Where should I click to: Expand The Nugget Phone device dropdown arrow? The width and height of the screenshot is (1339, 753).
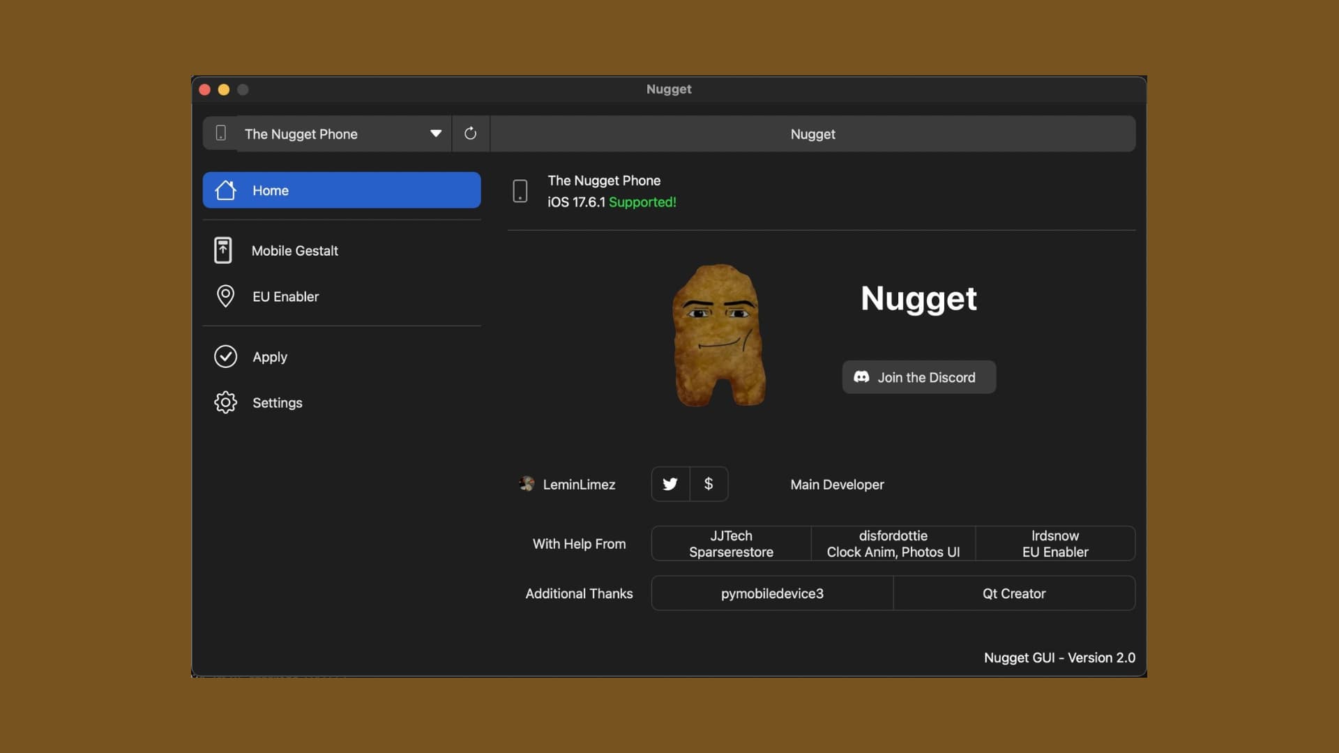pos(436,133)
